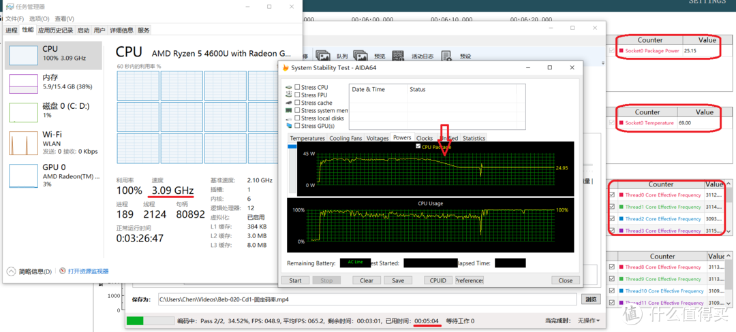Screen dimensions: 736x332
Task: Click the Task Manager title bar icon
Action: [9, 7]
